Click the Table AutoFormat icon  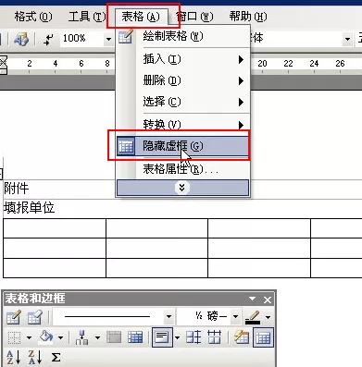[241, 337]
